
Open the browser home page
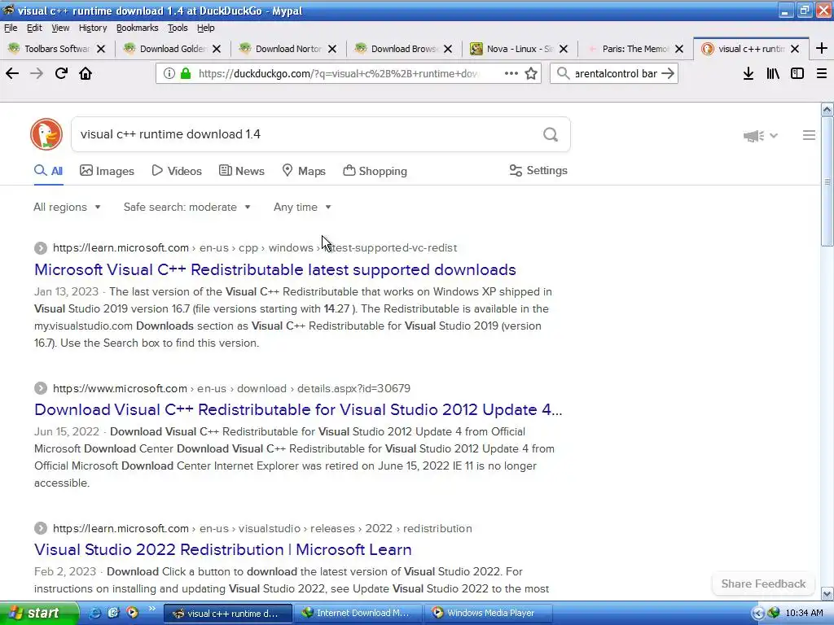coord(86,73)
